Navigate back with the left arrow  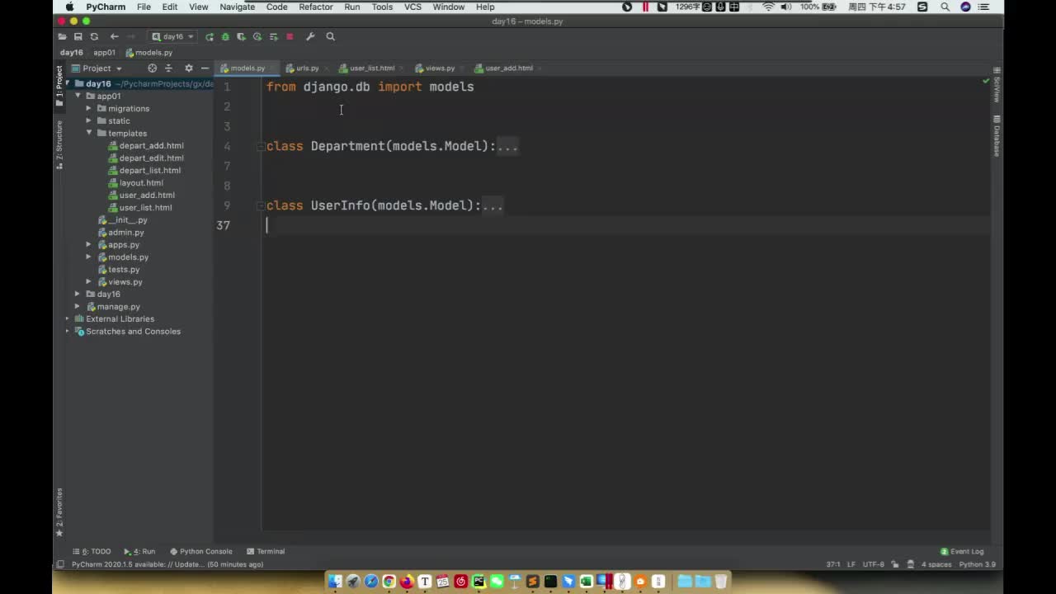[x=114, y=36]
